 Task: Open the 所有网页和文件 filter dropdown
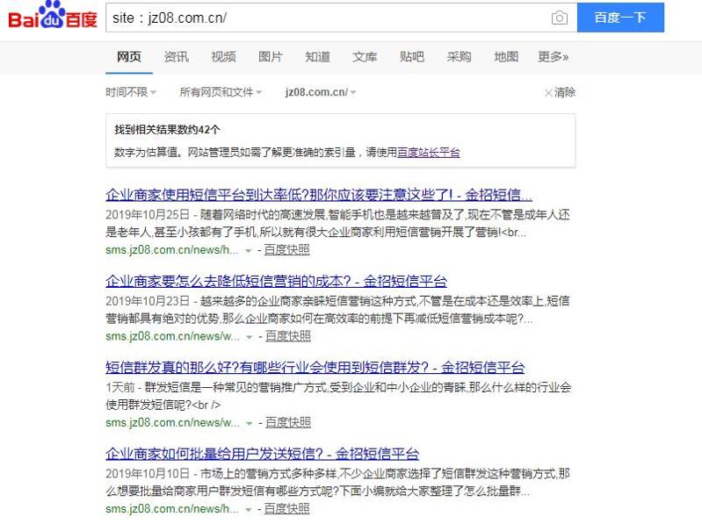221,92
